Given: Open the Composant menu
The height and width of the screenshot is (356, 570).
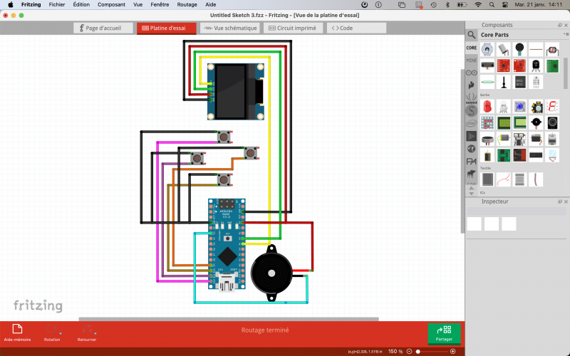Looking at the screenshot, I should click(111, 4).
